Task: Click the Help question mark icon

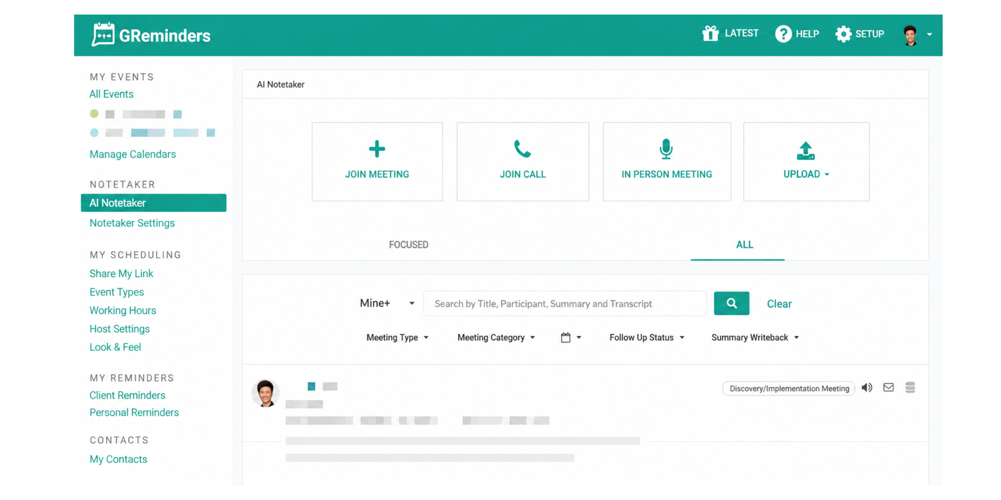Action: pyautogui.click(x=783, y=34)
